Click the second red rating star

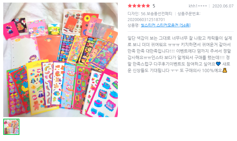pyautogui.click(x=134, y=6)
